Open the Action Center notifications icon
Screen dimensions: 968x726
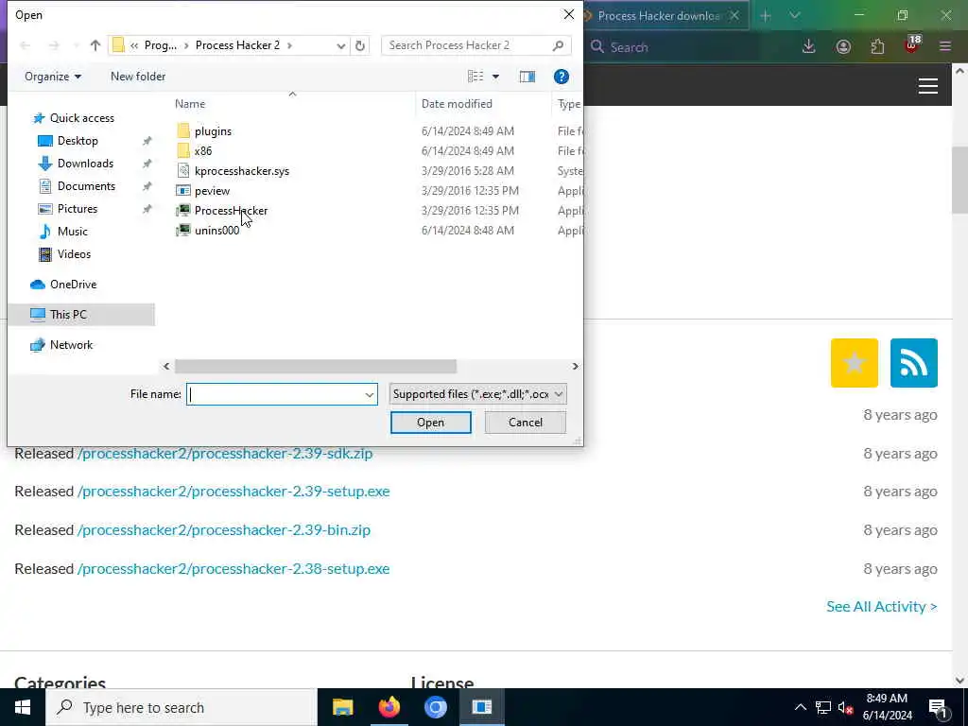[x=938, y=708]
